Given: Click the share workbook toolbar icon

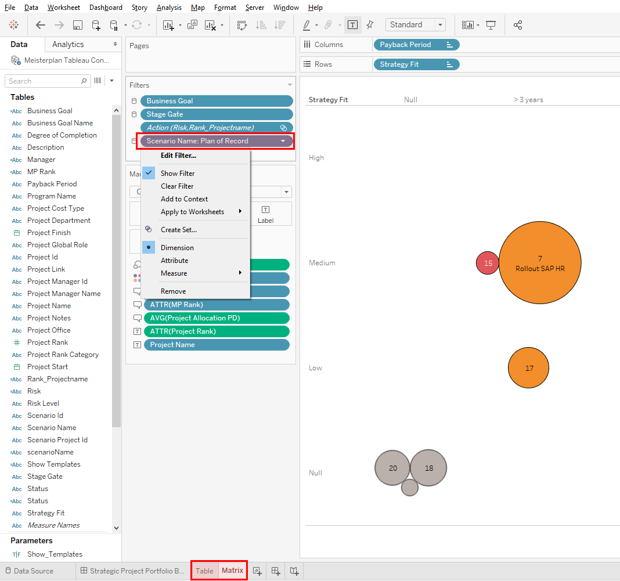Looking at the screenshot, I should click(518, 25).
